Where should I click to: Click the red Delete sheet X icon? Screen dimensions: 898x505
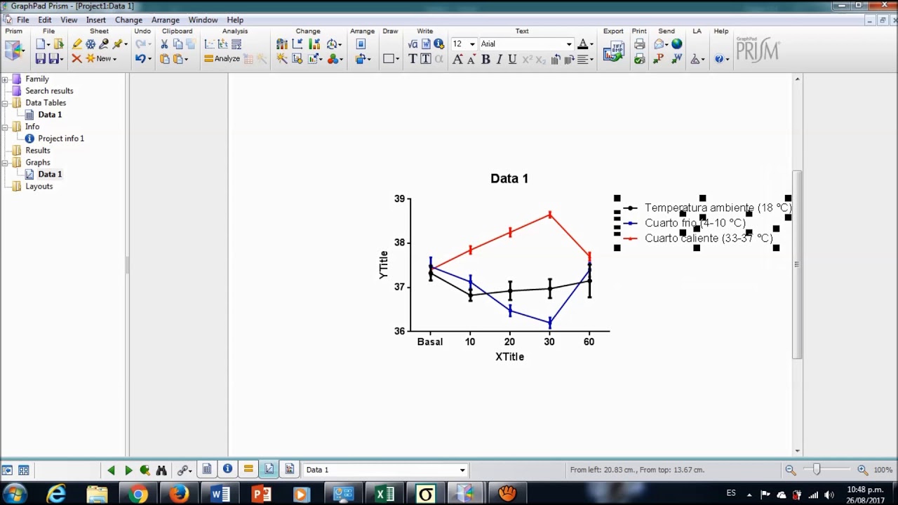point(76,59)
